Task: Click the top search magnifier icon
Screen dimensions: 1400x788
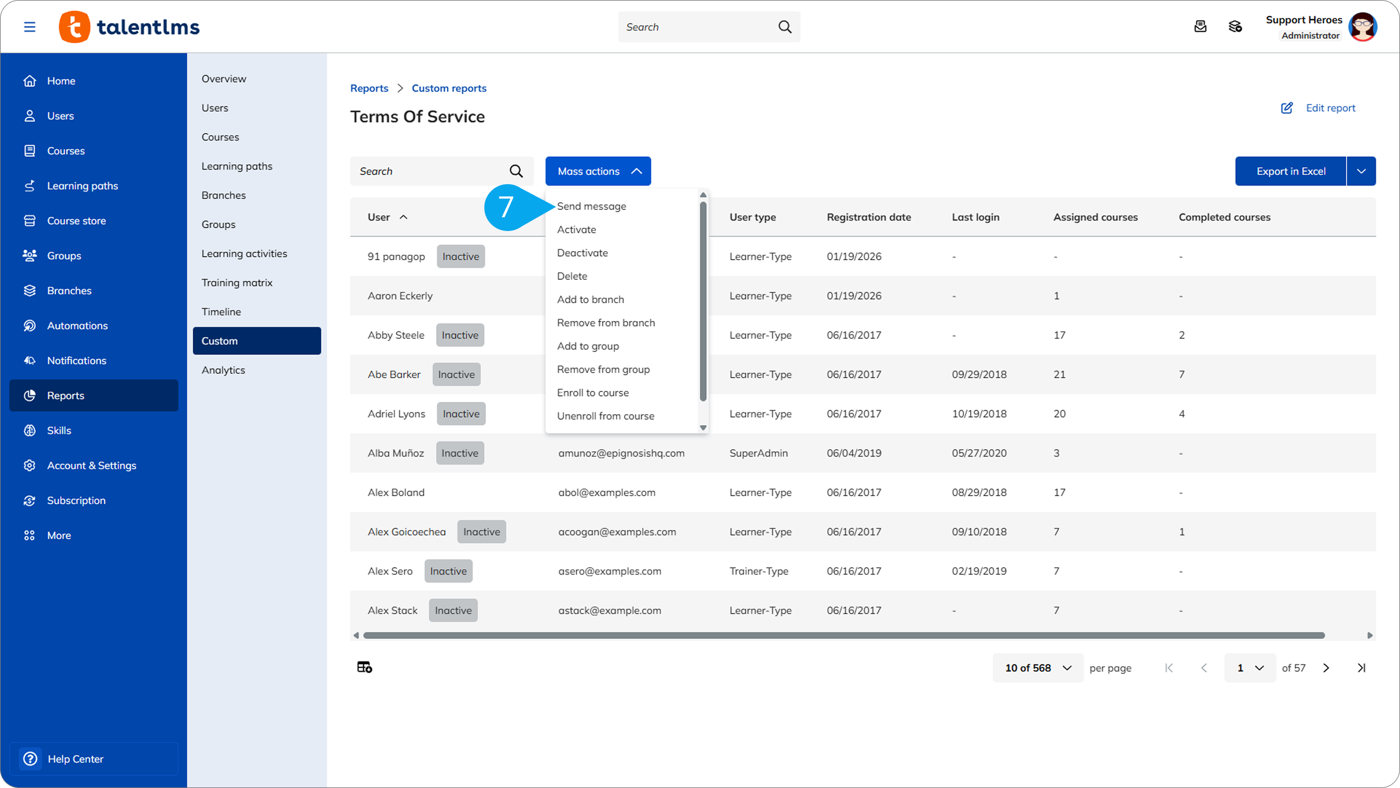Action: [785, 27]
